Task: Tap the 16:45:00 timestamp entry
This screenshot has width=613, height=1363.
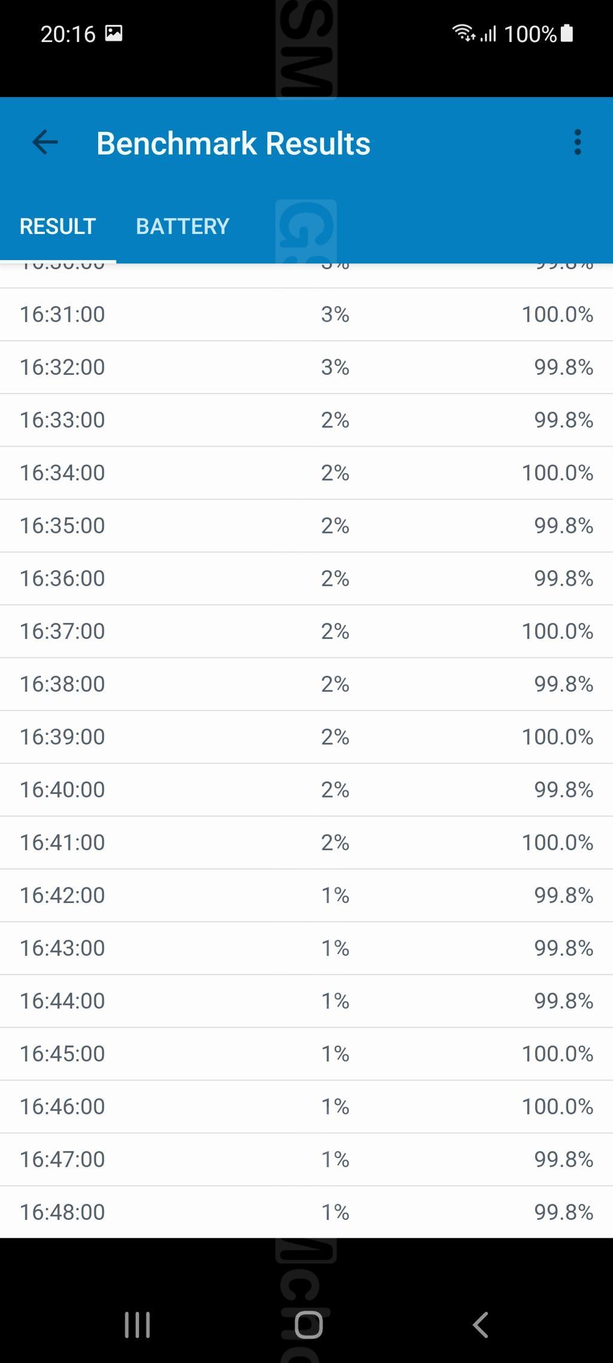Action: [x=62, y=1053]
